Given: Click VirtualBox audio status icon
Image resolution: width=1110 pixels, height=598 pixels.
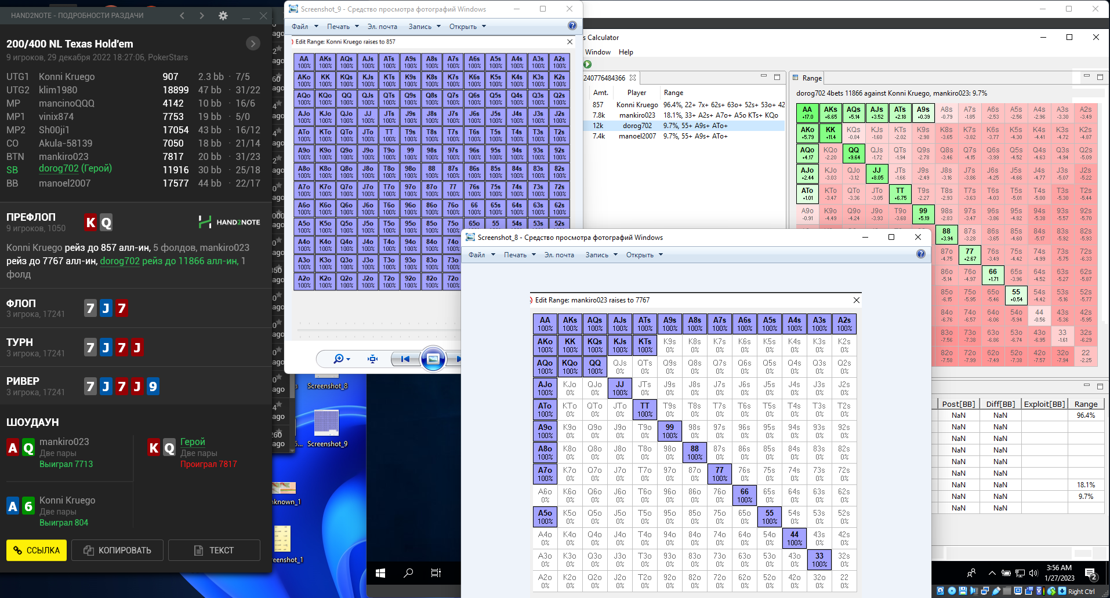Looking at the screenshot, I should click(974, 591).
